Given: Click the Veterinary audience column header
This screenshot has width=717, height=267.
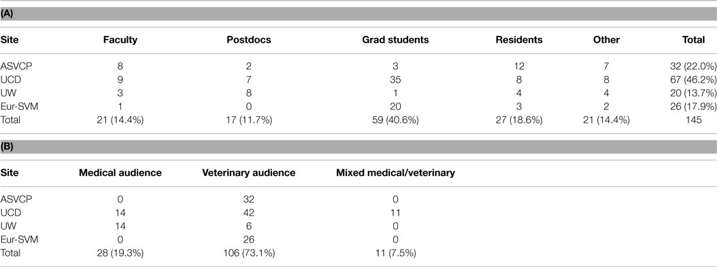Looking at the screenshot, I should [x=249, y=173].
